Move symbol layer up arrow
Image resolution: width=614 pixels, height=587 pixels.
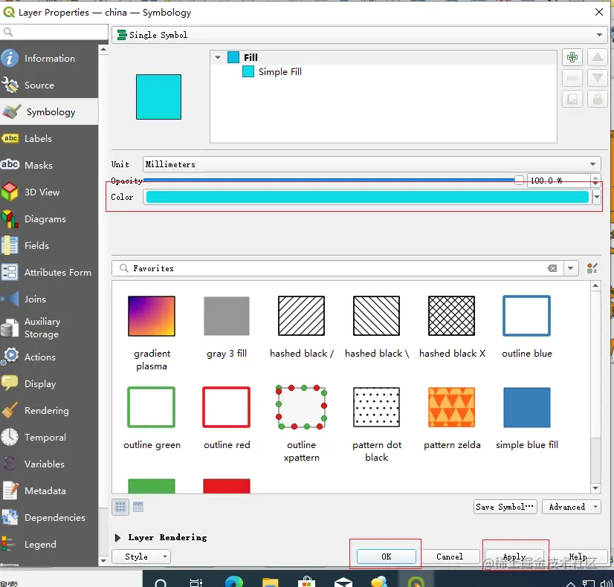click(x=597, y=57)
